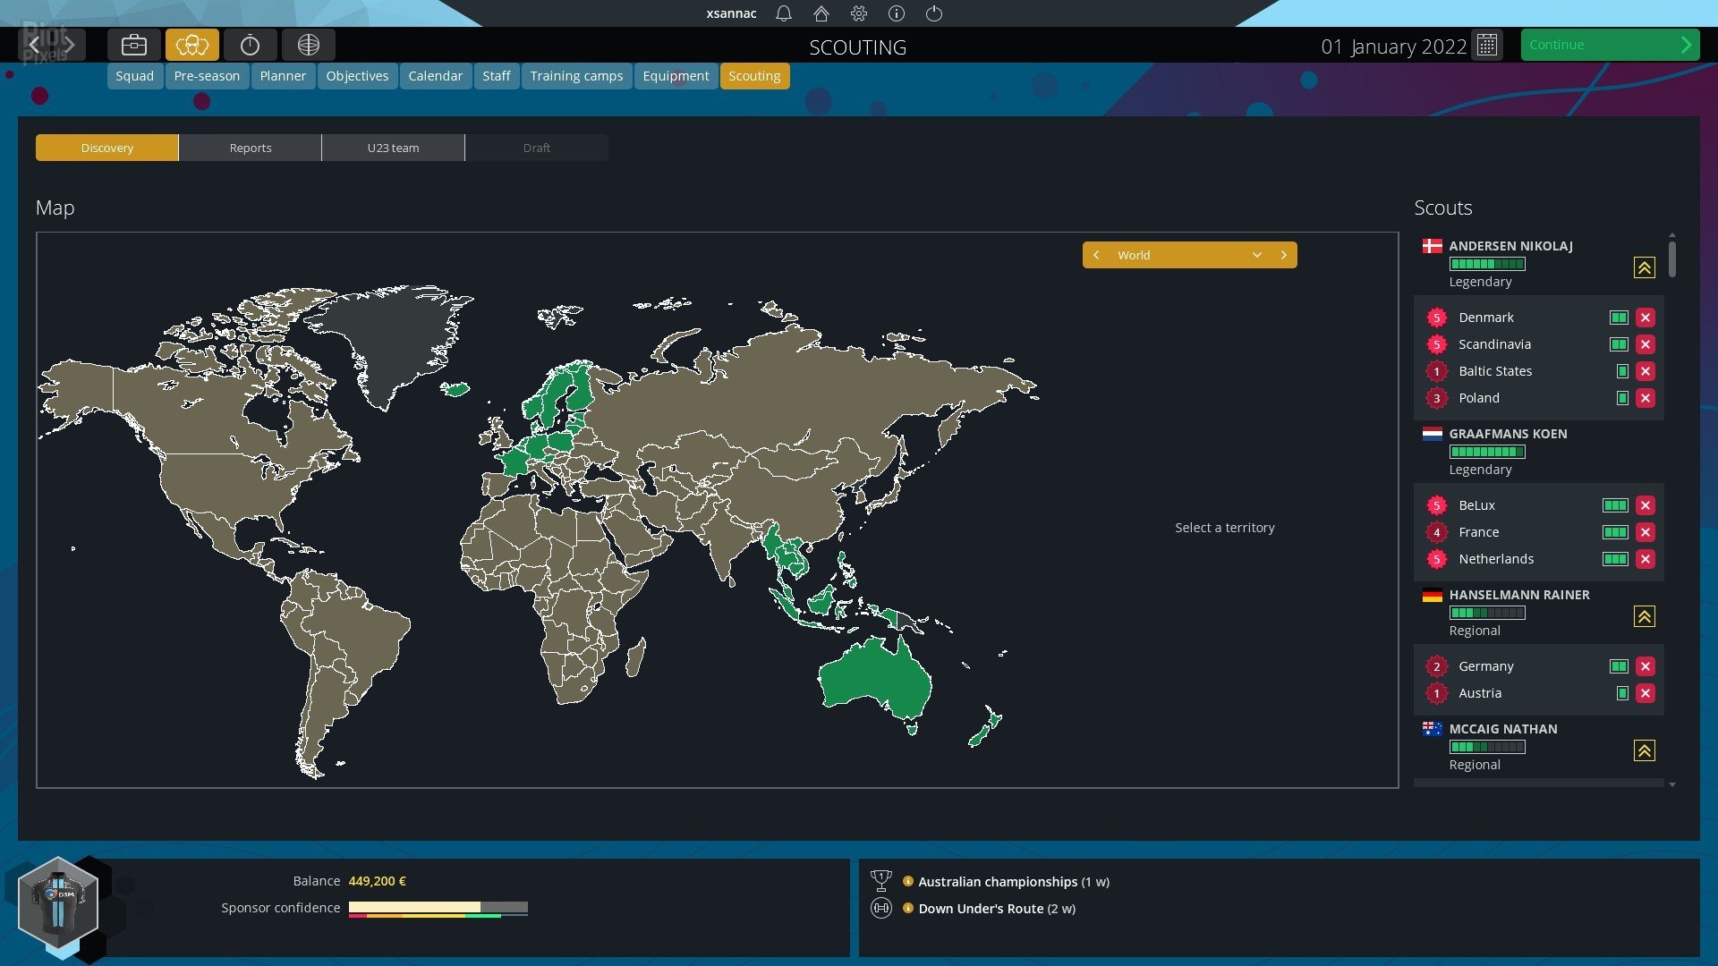Select the stopwatch icon in the toolbar
The height and width of the screenshot is (966, 1718).
click(251, 44)
